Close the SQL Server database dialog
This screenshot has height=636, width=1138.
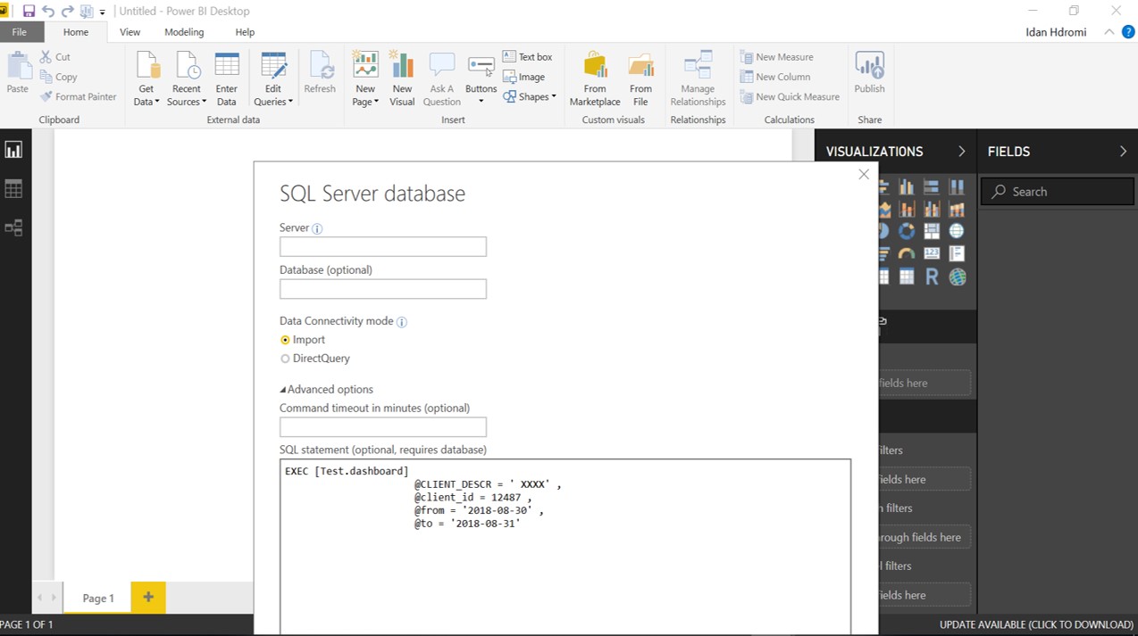point(864,175)
